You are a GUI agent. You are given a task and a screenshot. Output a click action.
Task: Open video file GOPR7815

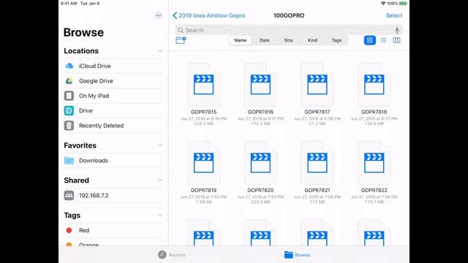[203, 85]
